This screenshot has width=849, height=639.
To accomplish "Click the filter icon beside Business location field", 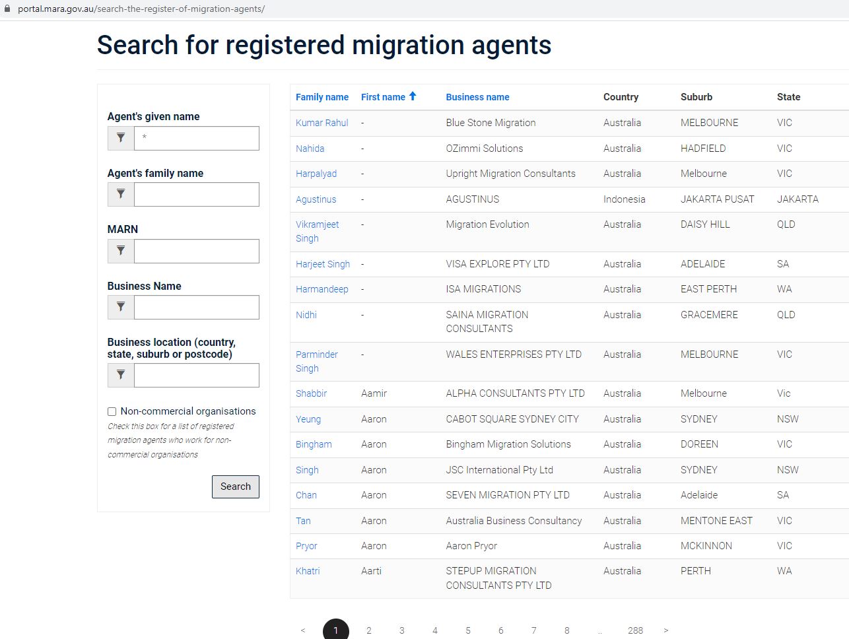I will click(x=121, y=375).
